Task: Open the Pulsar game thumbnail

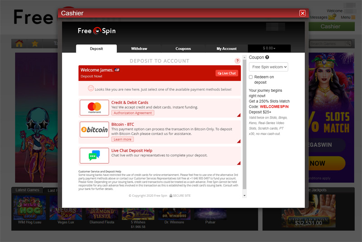Action: point(210,214)
